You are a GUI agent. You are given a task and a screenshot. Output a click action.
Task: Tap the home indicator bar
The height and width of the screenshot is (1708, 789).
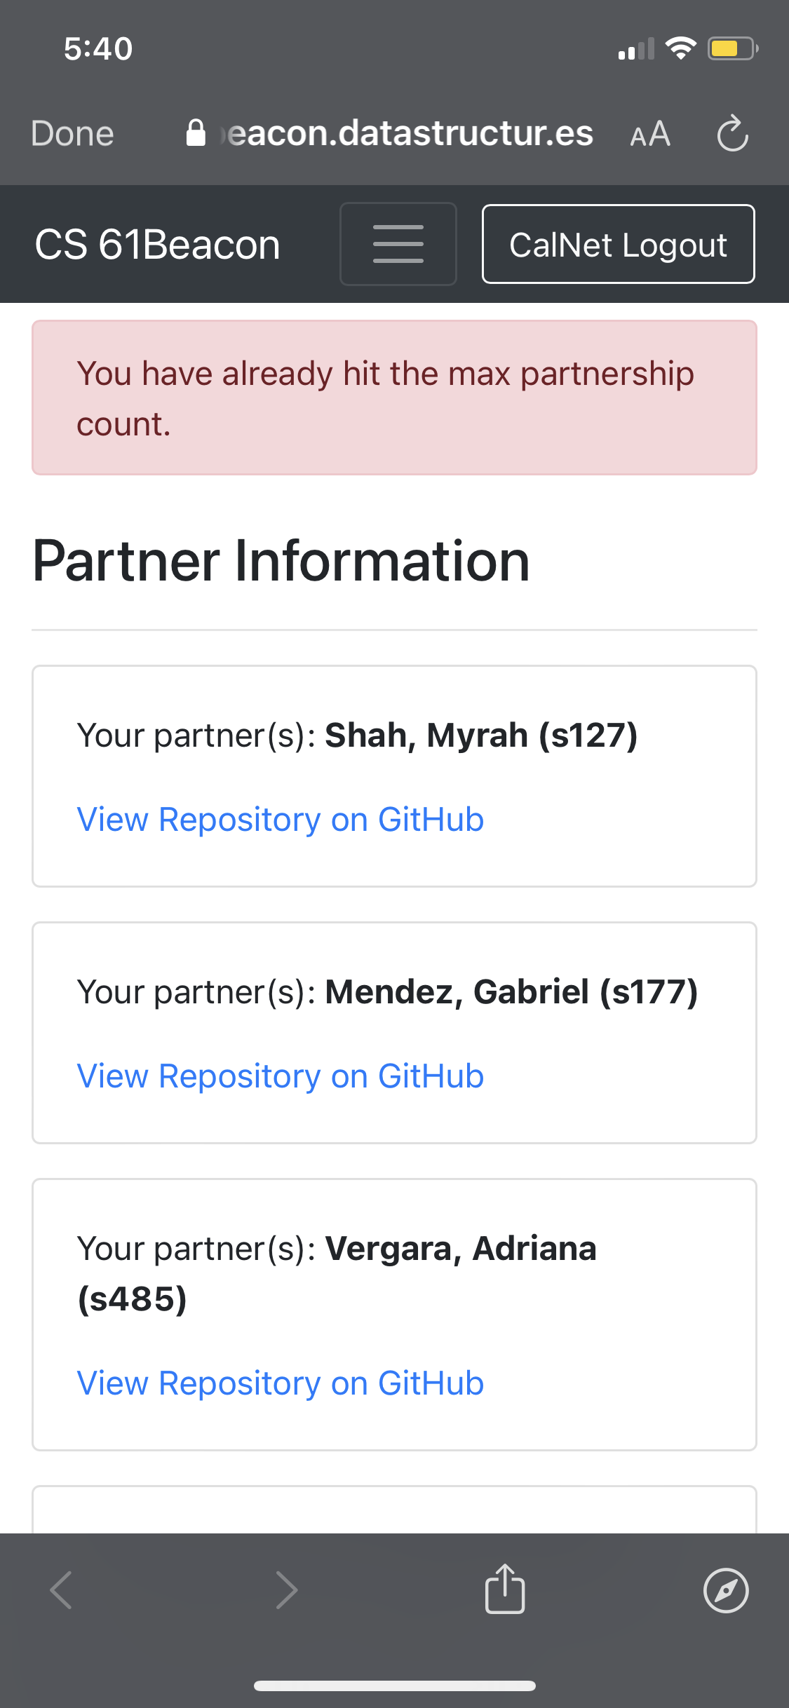point(394,1686)
